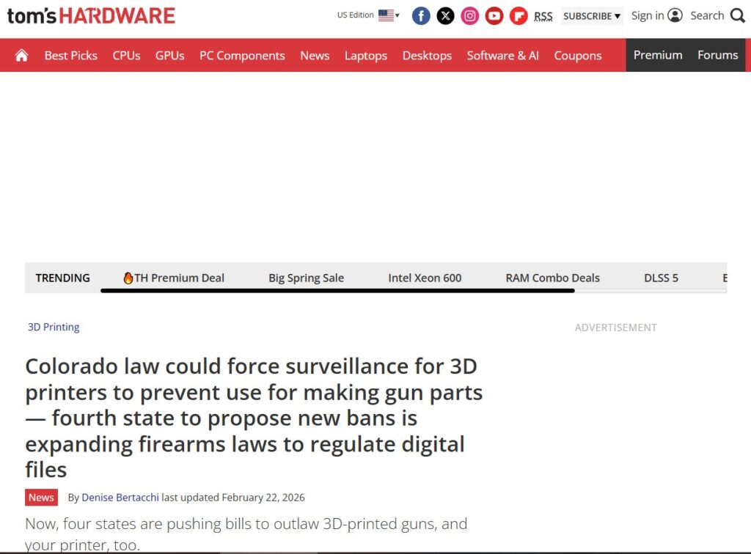Click the trending bar horizontal scrollbar
Viewport: 751px width, 554px height.
coord(337,290)
